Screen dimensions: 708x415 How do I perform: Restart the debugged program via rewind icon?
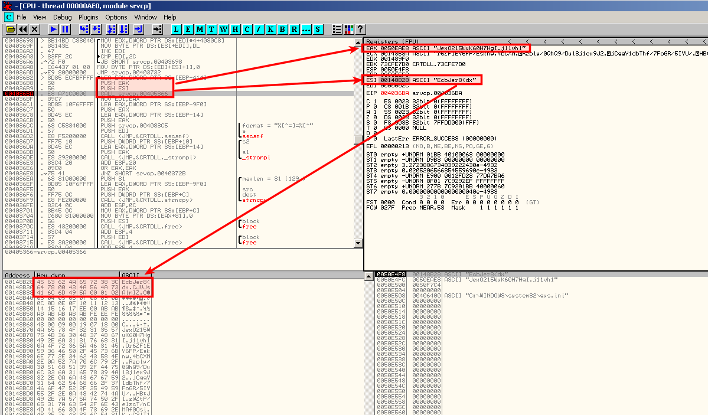[x=23, y=29]
